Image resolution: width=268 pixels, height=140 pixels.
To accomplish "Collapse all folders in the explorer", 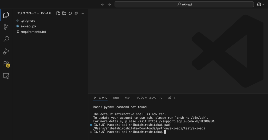I will pyautogui.click(x=76, y=13).
